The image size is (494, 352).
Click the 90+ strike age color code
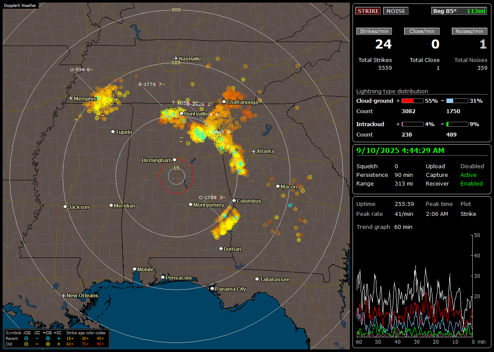tap(100, 344)
